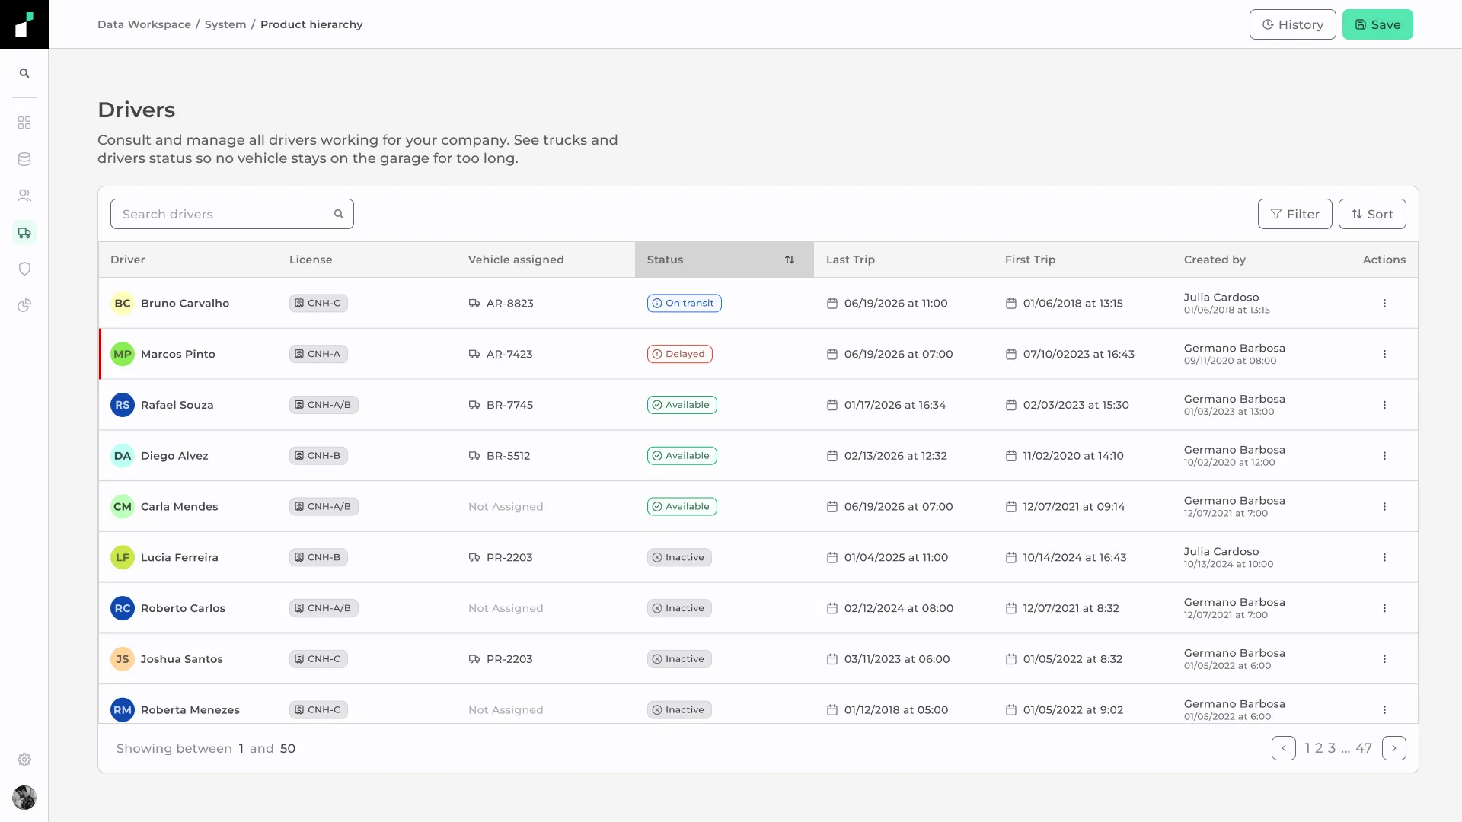Select driver name Roberta Menezes
Image resolution: width=1462 pixels, height=822 pixels.
(x=190, y=709)
